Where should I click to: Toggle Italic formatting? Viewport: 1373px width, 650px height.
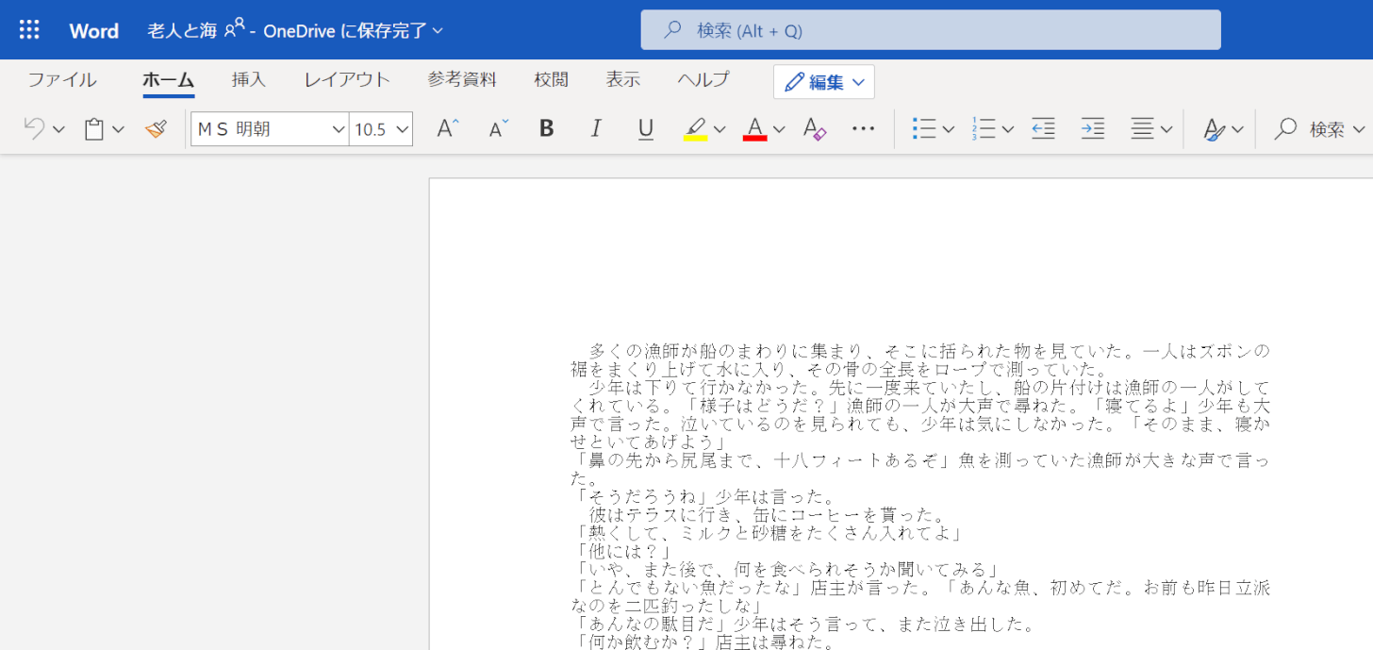[x=595, y=129]
